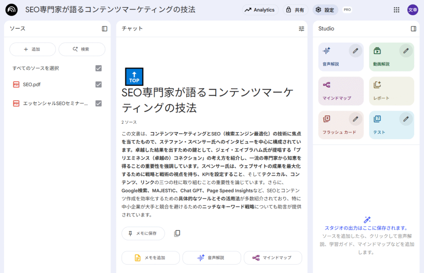Edit the 動画解説 tile settings
Screen dimensions: 424x273
406,51
